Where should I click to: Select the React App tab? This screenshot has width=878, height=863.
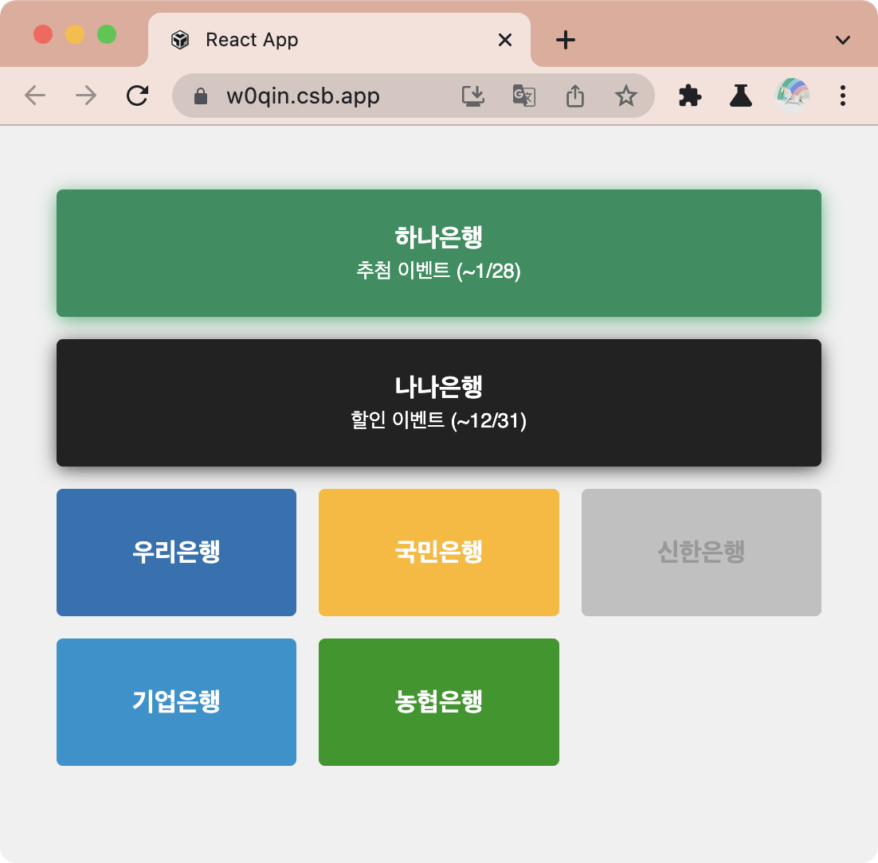click(x=339, y=40)
